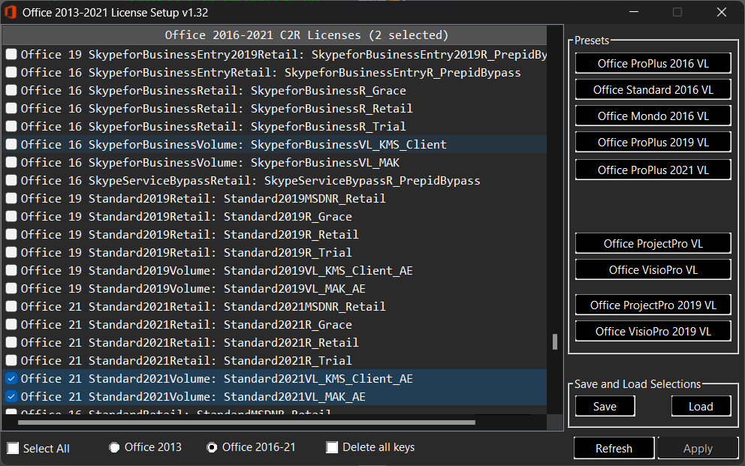Refresh the license list
745x466 pixels.
tap(614, 449)
